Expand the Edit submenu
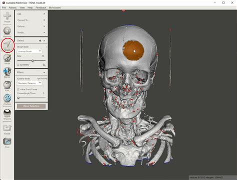This screenshot has height=180, width=237. click(x=31, y=14)
